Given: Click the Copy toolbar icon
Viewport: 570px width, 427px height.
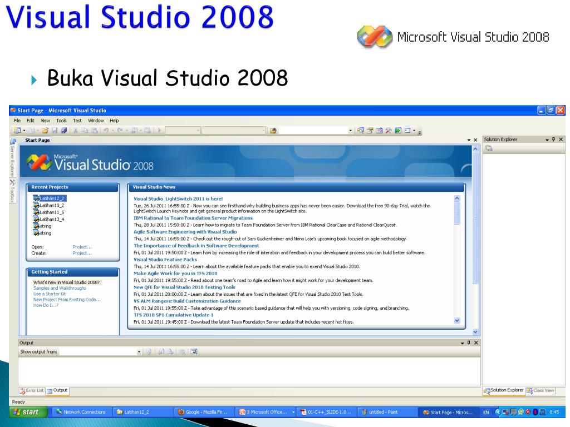Looking at the screenshot, I should pos(85,130).
